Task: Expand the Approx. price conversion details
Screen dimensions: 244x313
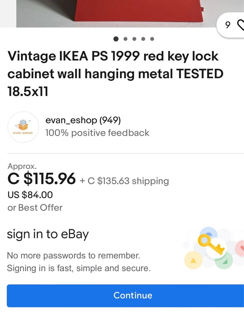Action: (22, 166)
